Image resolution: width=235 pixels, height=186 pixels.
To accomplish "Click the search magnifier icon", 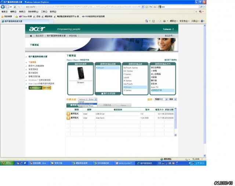I will click(x=201, y=7).
